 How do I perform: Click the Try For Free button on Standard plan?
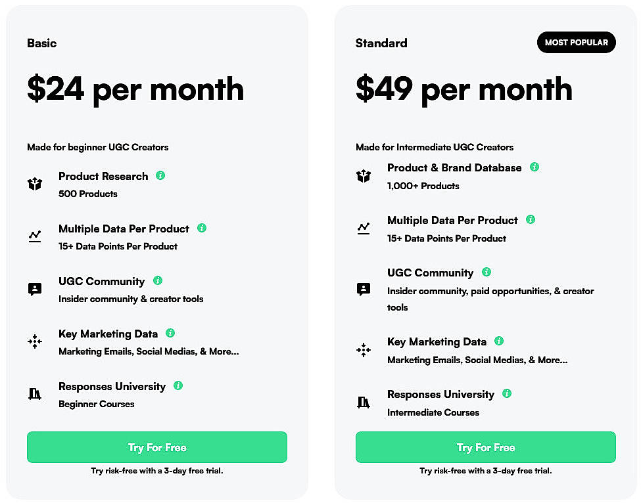pos(485,447)
